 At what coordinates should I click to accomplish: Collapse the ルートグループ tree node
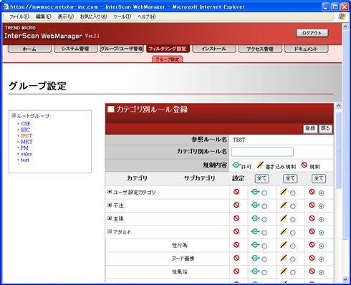(14, 115)
